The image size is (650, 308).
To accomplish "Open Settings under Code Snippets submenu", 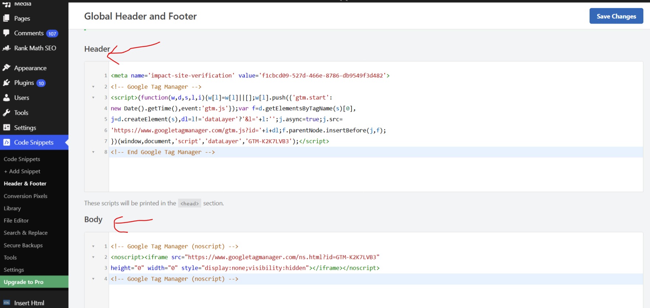I will point(14,270).
